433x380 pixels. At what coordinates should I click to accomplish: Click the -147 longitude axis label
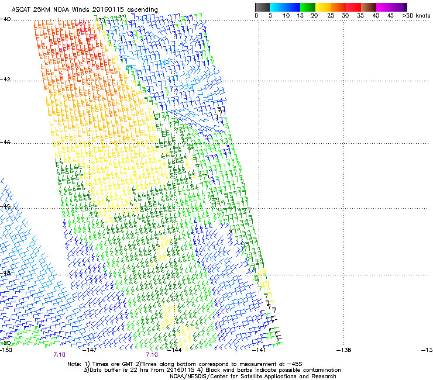[90, 350]
